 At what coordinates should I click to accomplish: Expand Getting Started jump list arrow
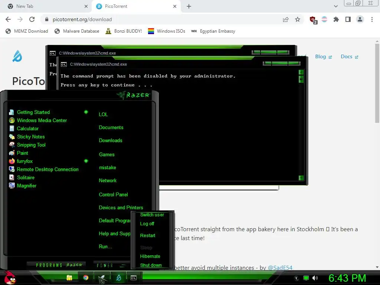pyautogui.click(x=86, y=112)
